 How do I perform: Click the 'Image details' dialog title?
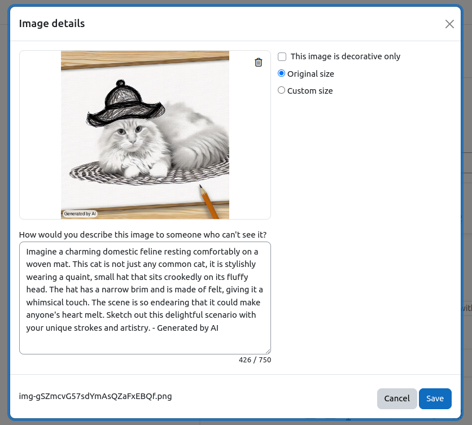point(52,24)
